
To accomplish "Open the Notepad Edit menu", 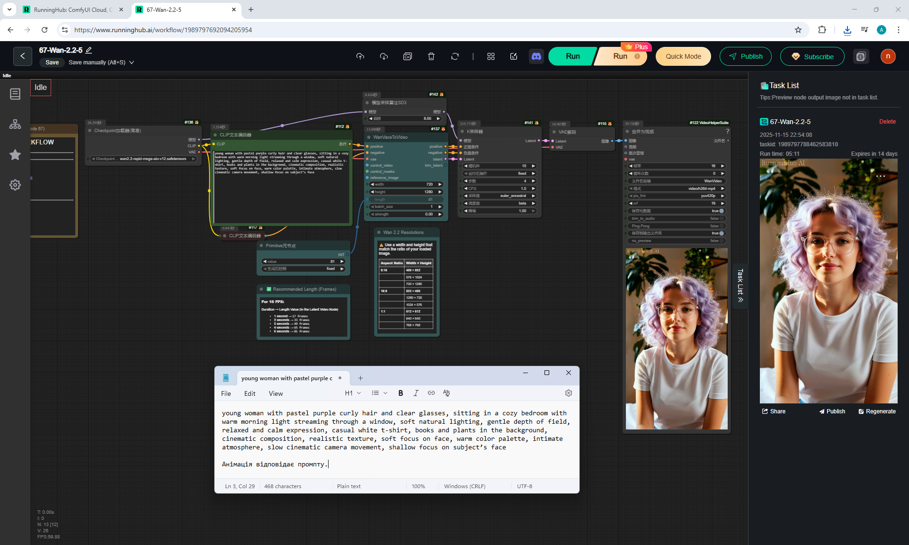I will [250, 393].
